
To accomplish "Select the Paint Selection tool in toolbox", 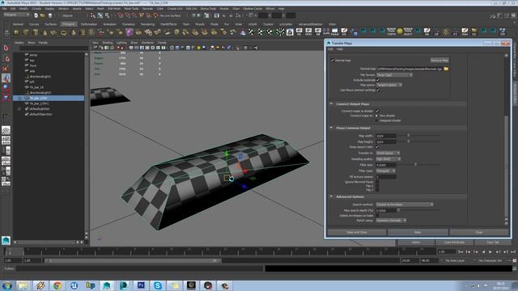I will click(x=6, y=69).
